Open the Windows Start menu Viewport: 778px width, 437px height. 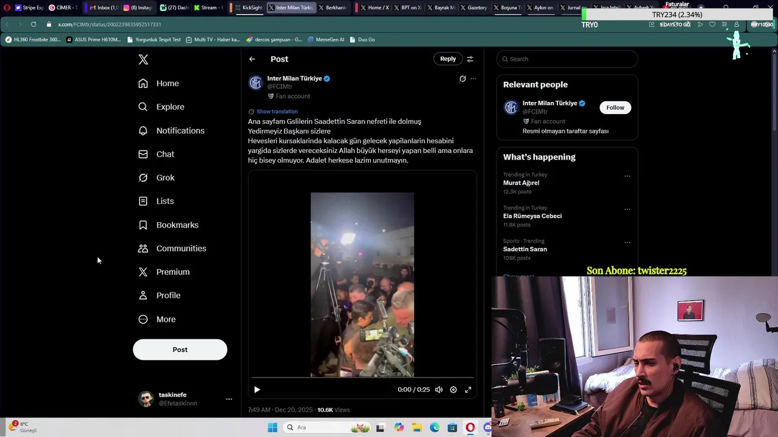coord(272,427)
